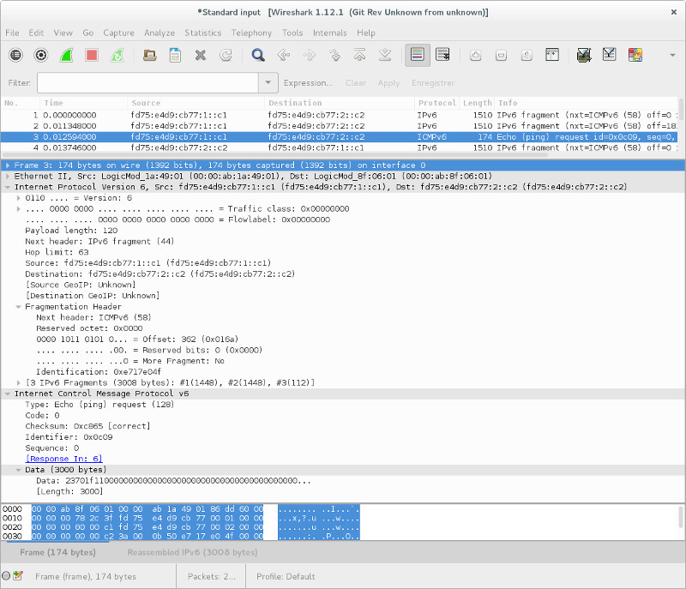
Task: Open coloring rules editor icon
Action: pos(635,55)
